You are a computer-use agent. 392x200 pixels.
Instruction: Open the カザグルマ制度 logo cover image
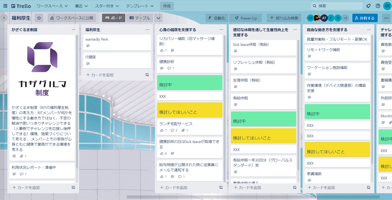[42, 69]
